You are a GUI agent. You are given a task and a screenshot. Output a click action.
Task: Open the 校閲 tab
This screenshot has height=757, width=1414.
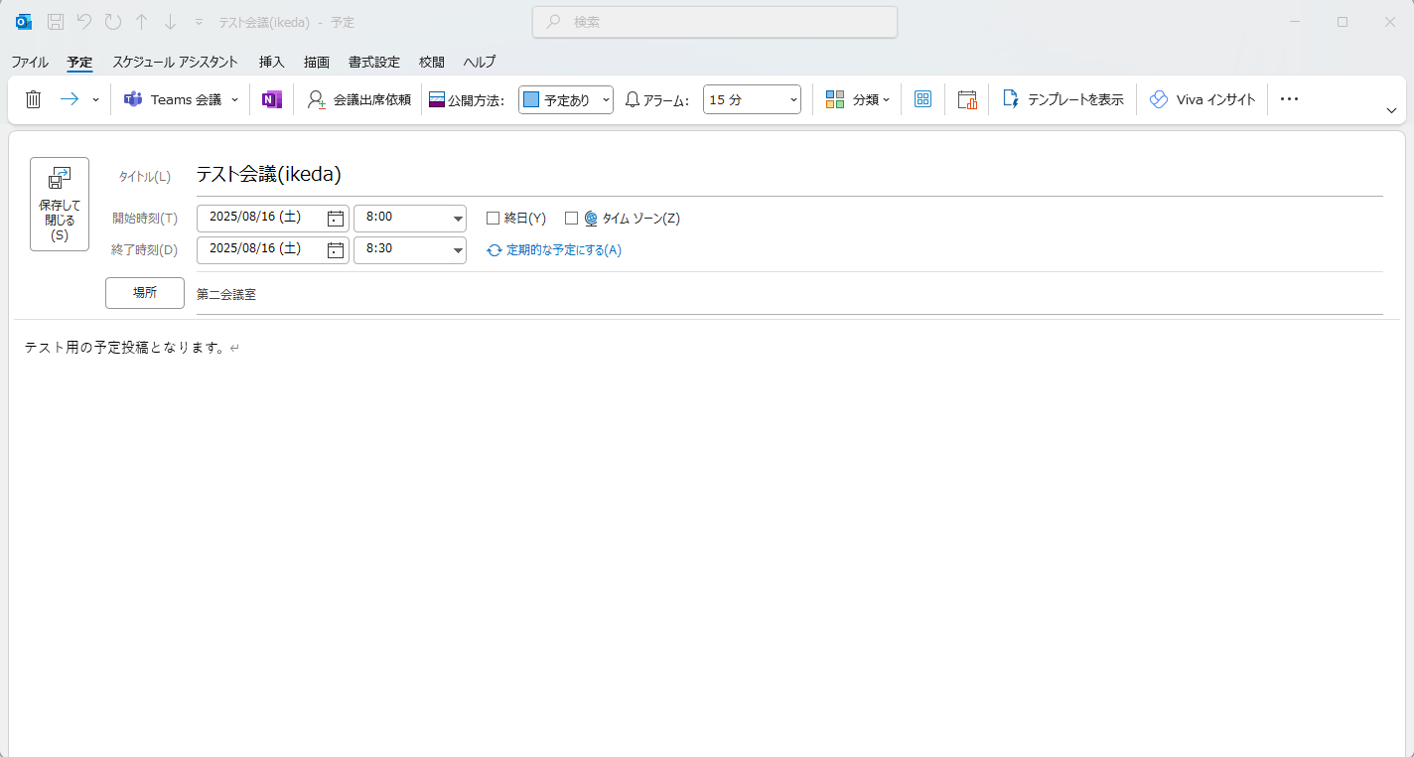click(432, 62)
